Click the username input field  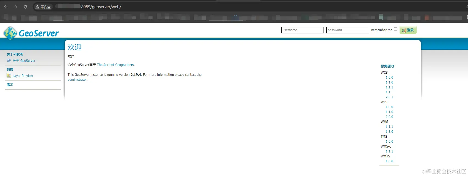point(303,30)
